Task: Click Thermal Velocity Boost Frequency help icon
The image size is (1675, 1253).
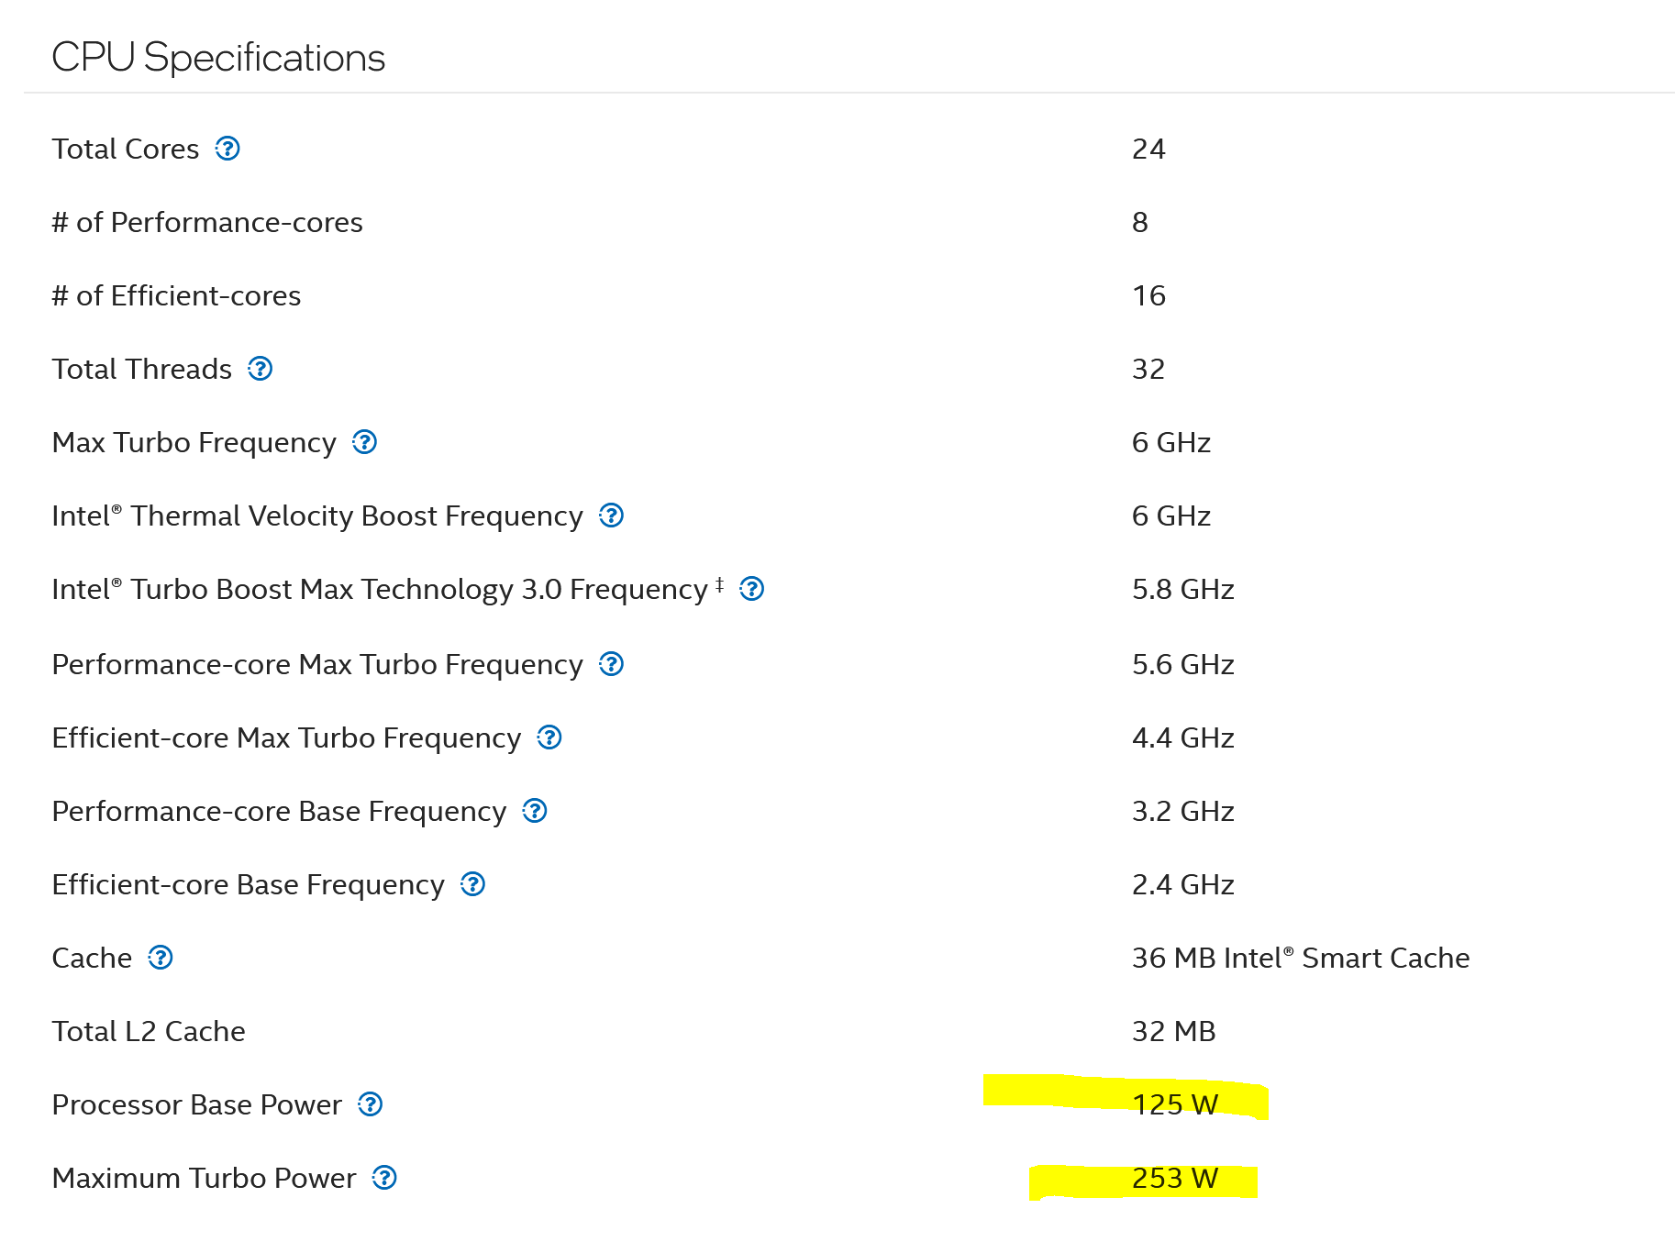Action: click(612, 516)
